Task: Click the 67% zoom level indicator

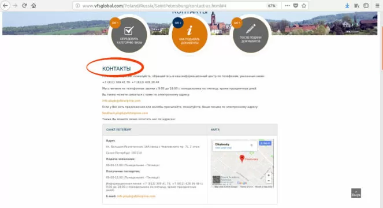Action: pos(272,6)
